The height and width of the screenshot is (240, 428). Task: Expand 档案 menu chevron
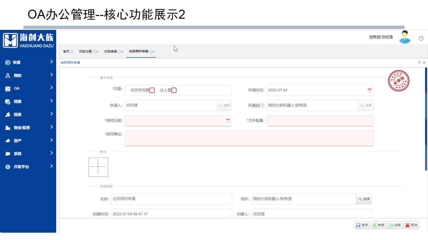[x=51, y=101]
